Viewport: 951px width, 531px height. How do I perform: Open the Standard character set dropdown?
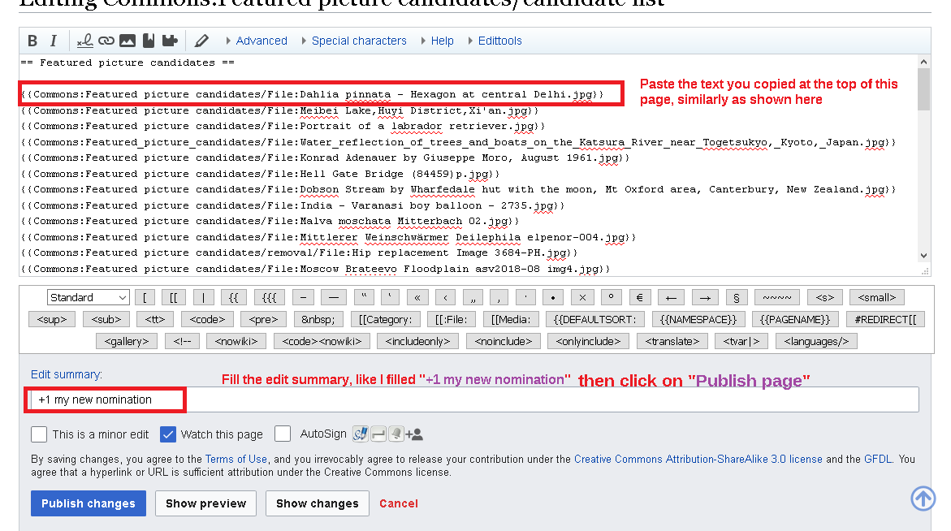coord(88,297)
